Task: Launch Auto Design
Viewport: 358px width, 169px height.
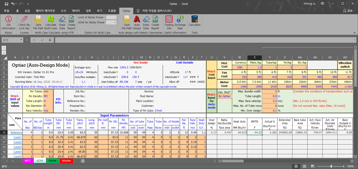Action: (x=137, y=22)
